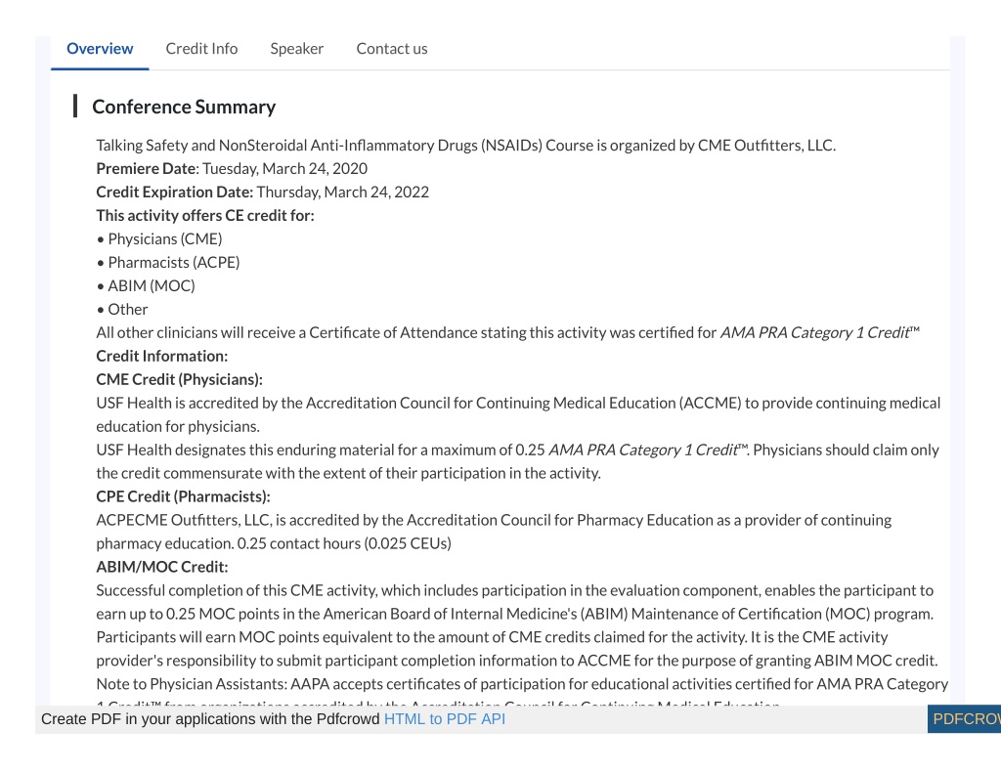1001x773 pixels.
Task: Click the PDFCROWD button in footer bar
Action: [x=964, y=718]
